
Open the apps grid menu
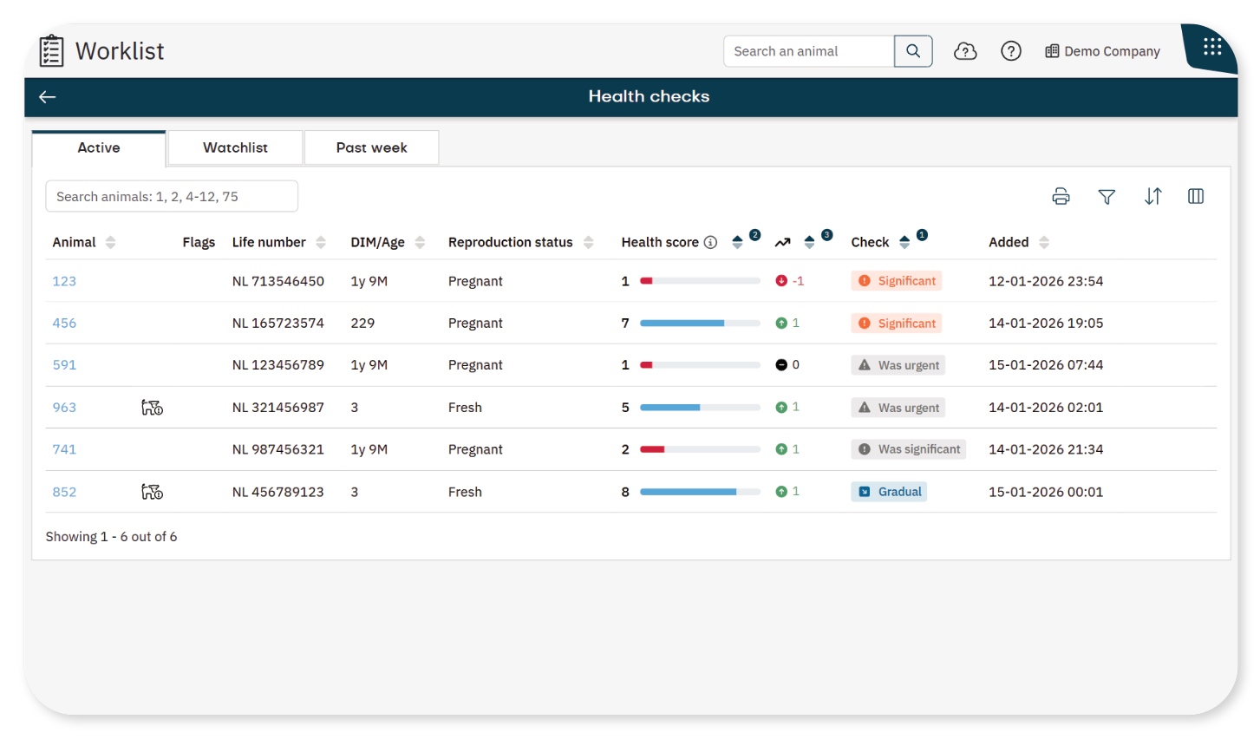1212,47
